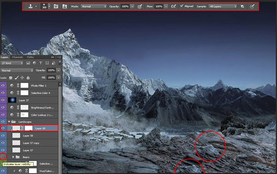Click the options bar Opacity value field
Image resolution: width=277 pixels, height=174 pixels.
click(x=125, y=6)
